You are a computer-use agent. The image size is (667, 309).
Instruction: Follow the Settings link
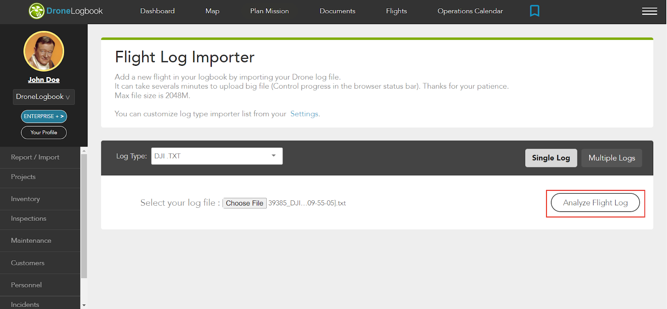(304, 114)
